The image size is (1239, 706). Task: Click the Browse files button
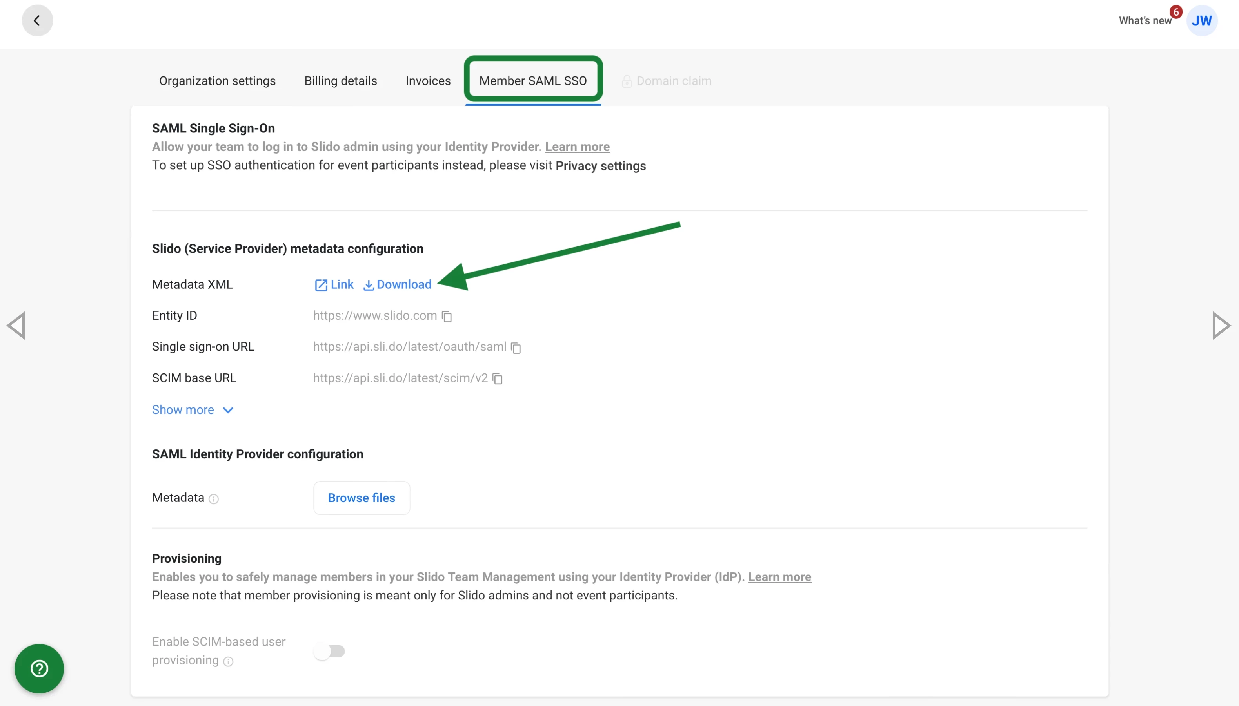(362, 498)
